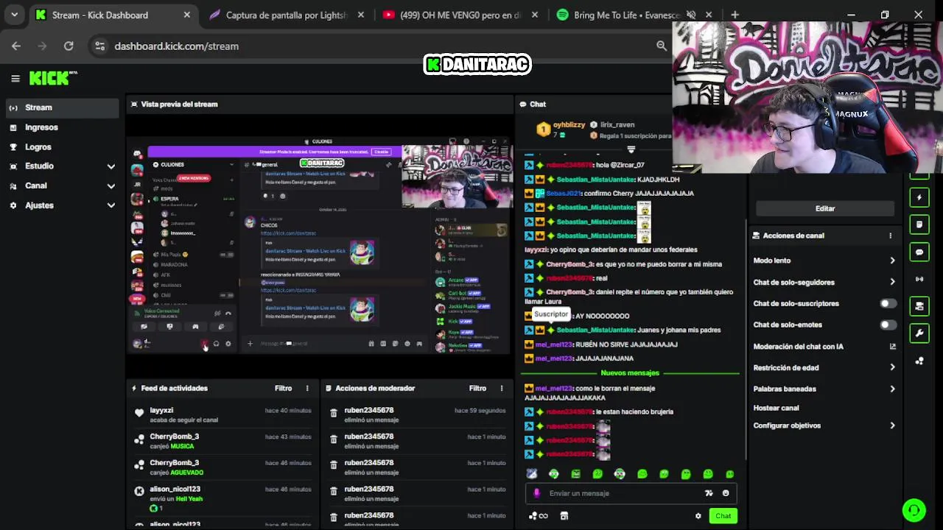Screen dimensions: 943x530
Task: Open Chat de solo-seguidores options
Action: pos(824,282)
